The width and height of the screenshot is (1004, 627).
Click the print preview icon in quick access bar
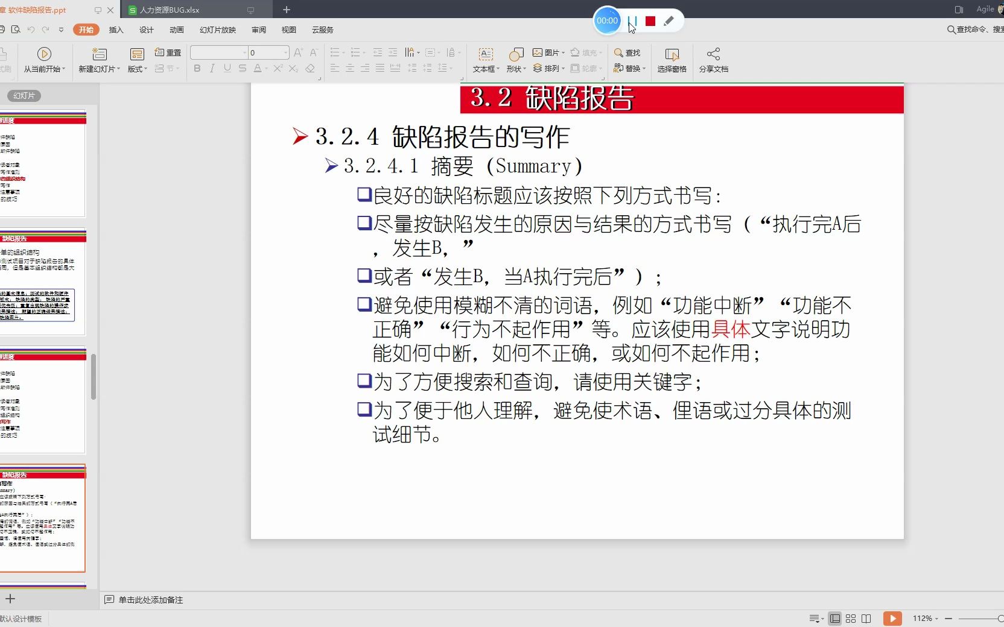(x=16, y=30)
